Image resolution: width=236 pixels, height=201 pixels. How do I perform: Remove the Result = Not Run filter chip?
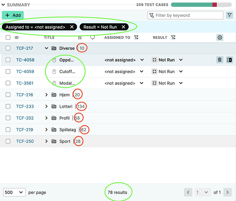pos(123,27)
